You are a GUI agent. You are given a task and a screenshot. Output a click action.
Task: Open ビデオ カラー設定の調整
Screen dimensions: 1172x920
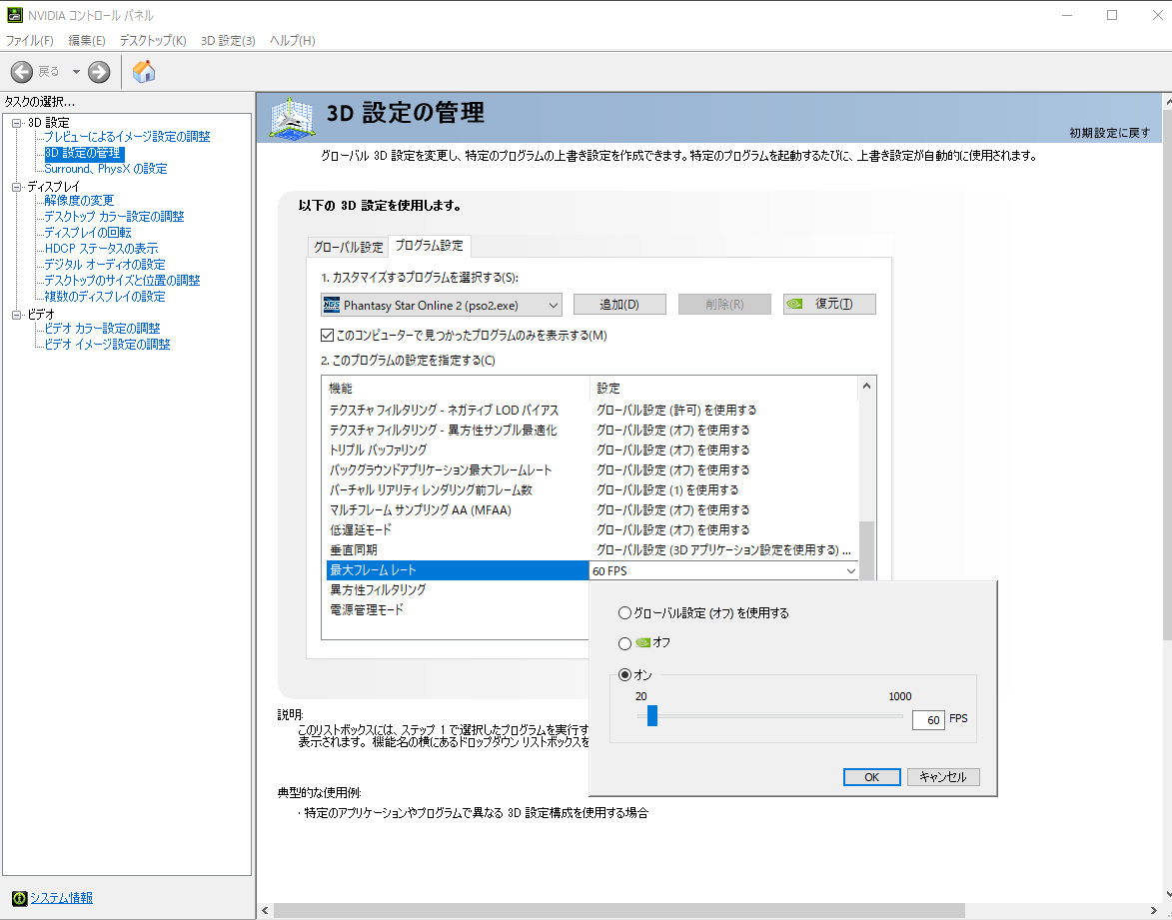click(x=102, y=328)
